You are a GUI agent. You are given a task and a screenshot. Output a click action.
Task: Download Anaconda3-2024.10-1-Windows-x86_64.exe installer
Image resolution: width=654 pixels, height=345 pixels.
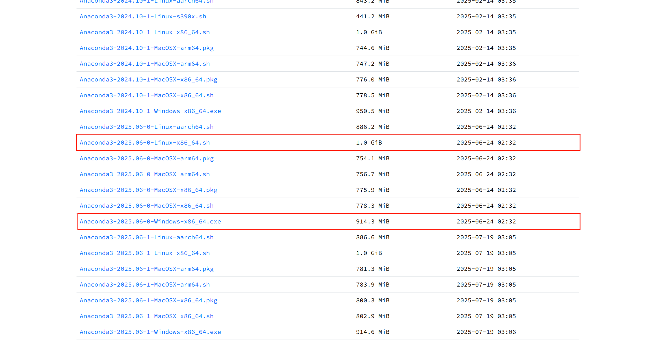[150, 111]
